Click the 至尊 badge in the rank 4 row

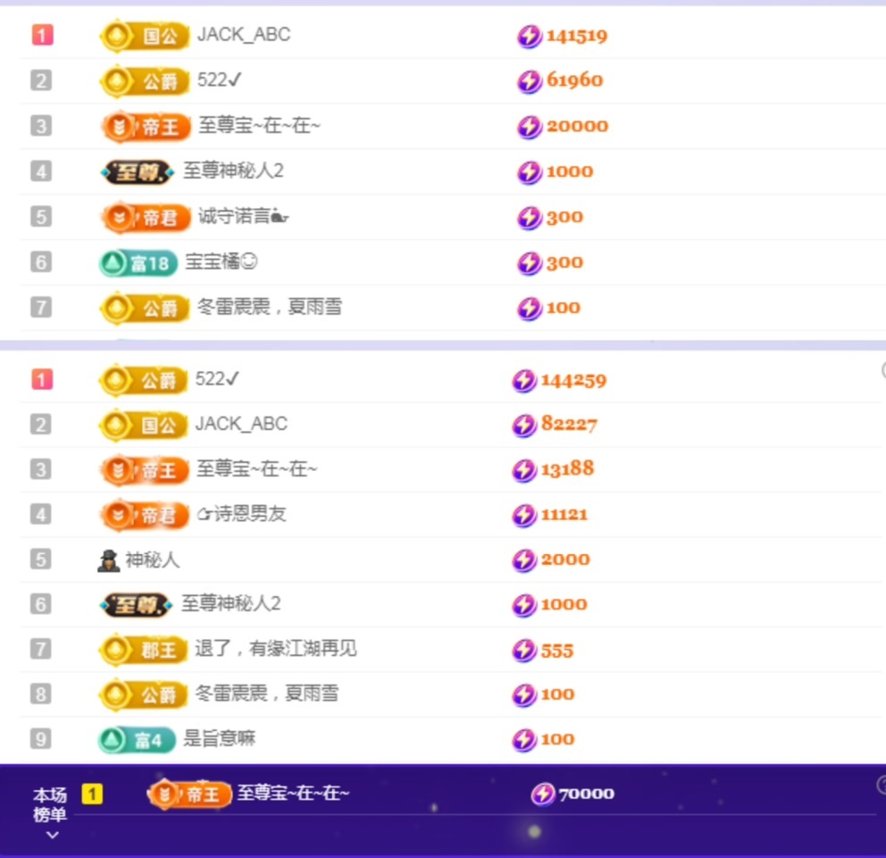point(138,172)
